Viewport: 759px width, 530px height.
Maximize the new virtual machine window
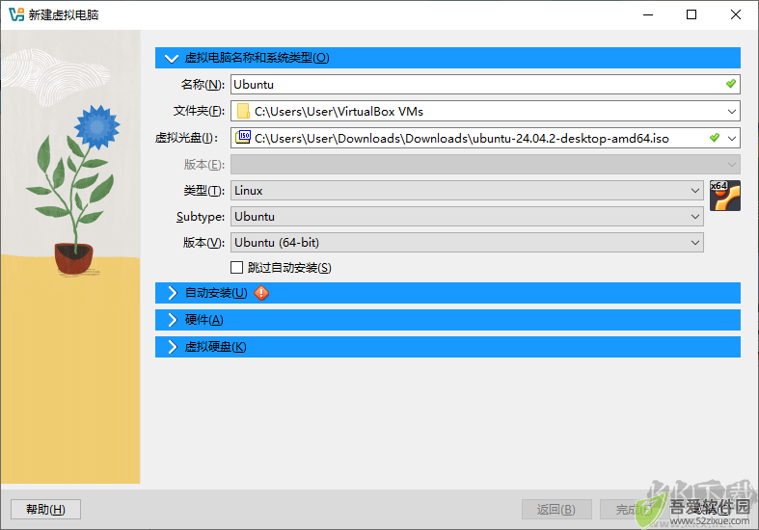click(691, 14)
